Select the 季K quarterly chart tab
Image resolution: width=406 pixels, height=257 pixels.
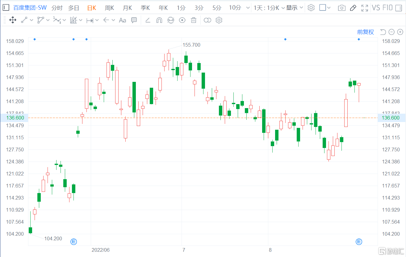pos(145,8)
